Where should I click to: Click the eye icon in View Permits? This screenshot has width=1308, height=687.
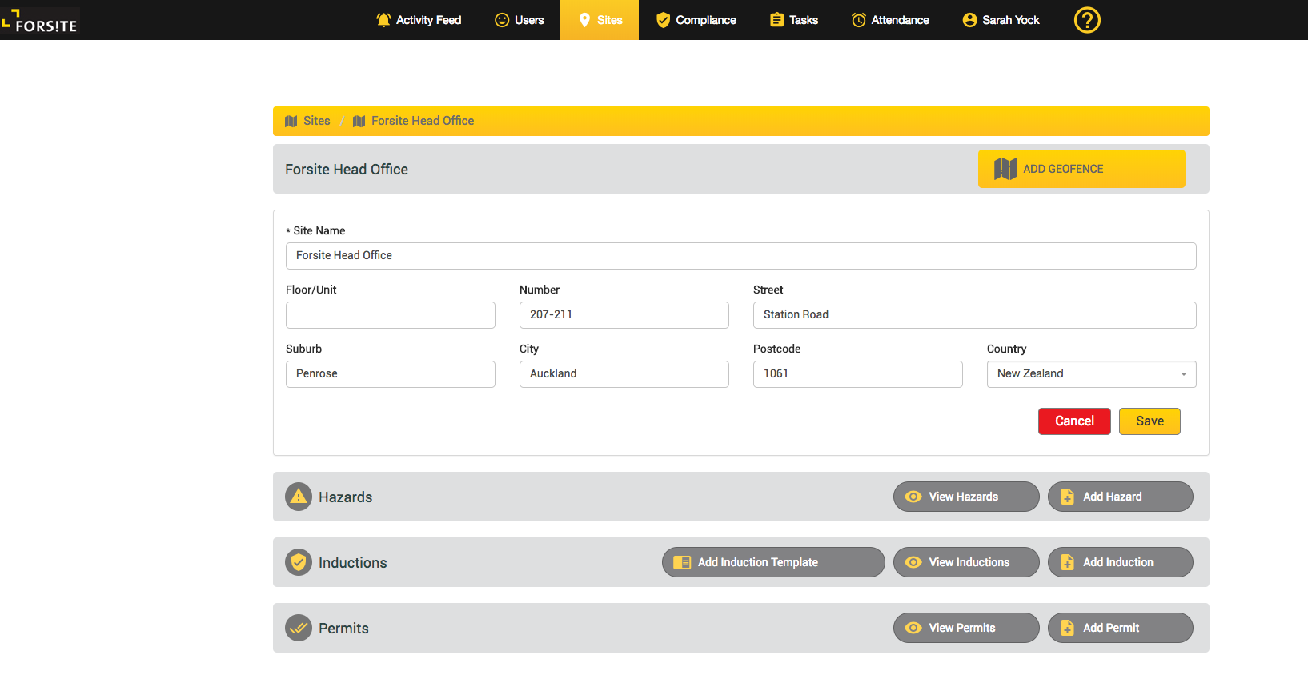click(913, 628)
